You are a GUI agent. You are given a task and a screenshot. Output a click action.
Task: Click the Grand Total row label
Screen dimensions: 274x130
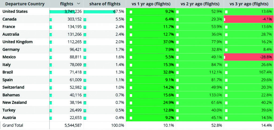tap(13, 125)
